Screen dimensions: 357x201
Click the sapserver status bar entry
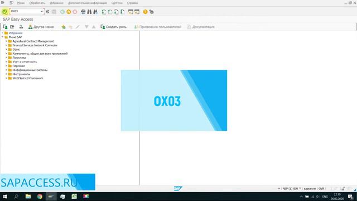point(310,189)
